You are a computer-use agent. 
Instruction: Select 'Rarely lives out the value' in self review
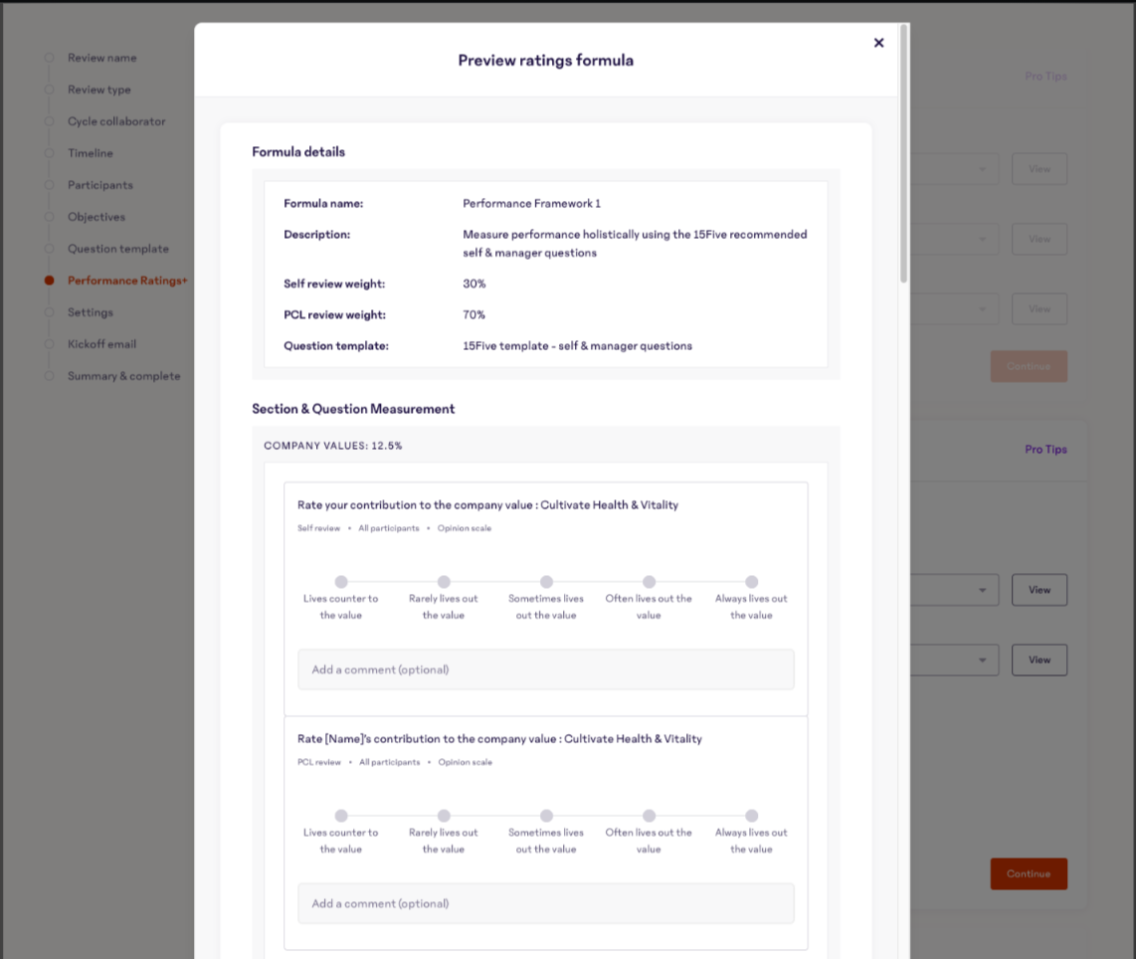click(444, 582)
